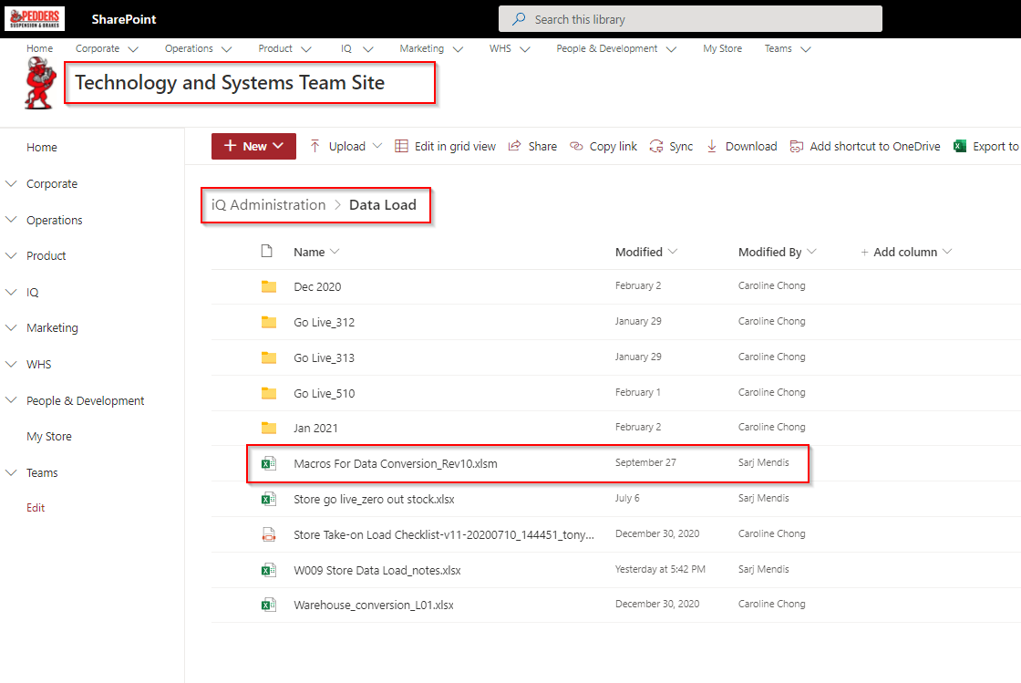Click PDF icon for Store Take-on Load Checklist

click(x=268, y=534)
